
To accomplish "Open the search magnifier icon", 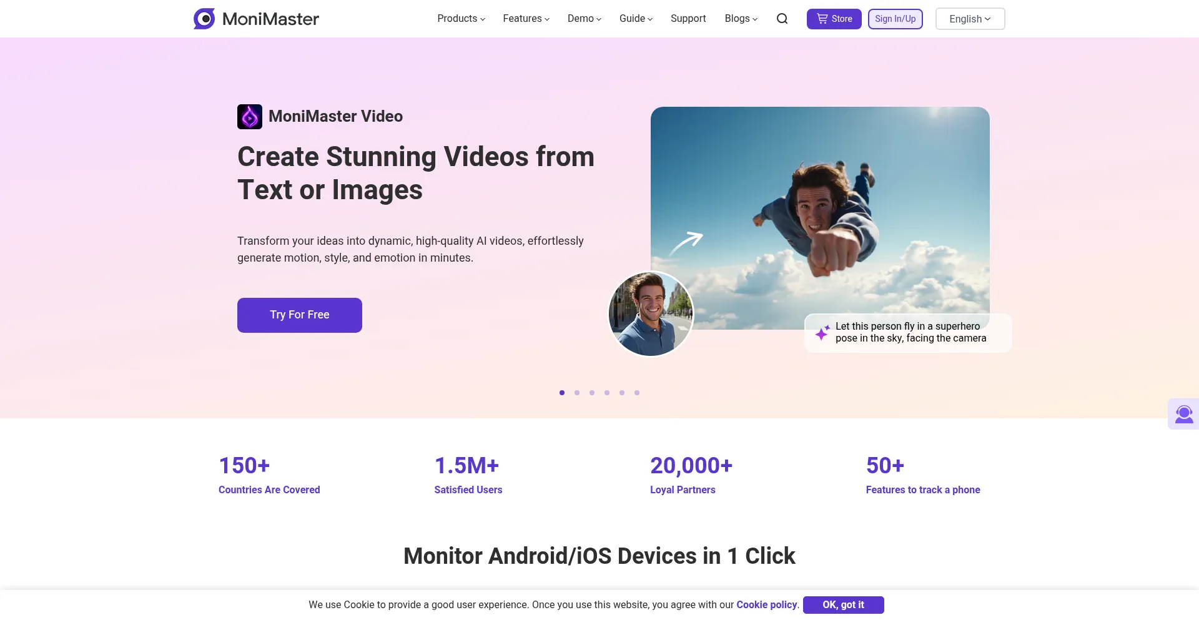I will 782,19.
